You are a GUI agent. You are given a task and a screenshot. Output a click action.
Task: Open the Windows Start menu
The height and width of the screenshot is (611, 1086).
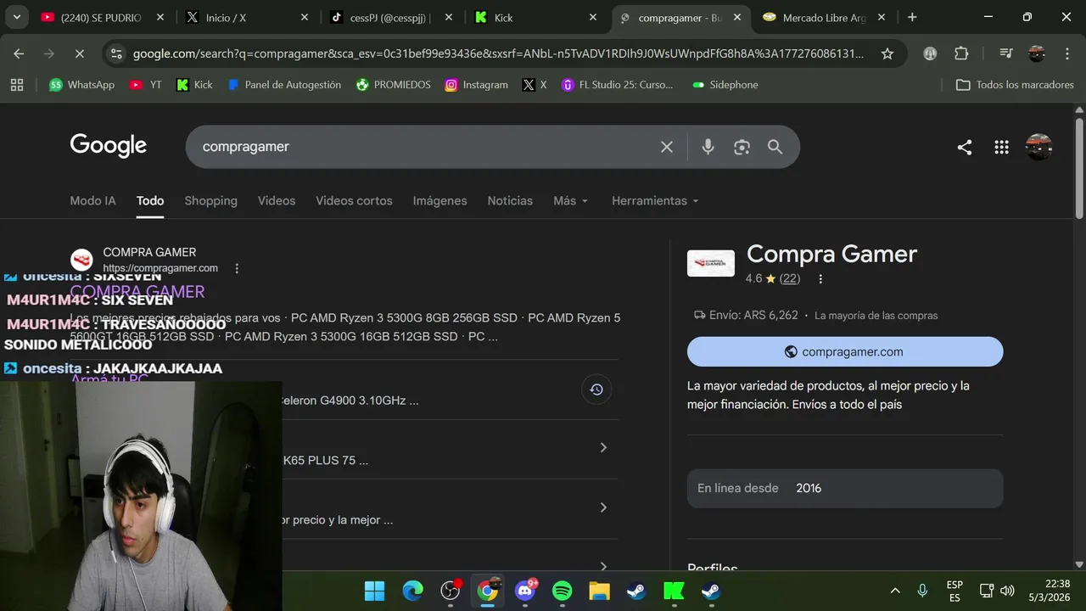pos(374,591)
